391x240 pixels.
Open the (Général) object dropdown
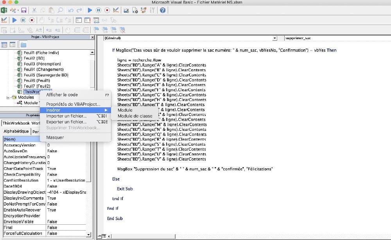(275, 38)
